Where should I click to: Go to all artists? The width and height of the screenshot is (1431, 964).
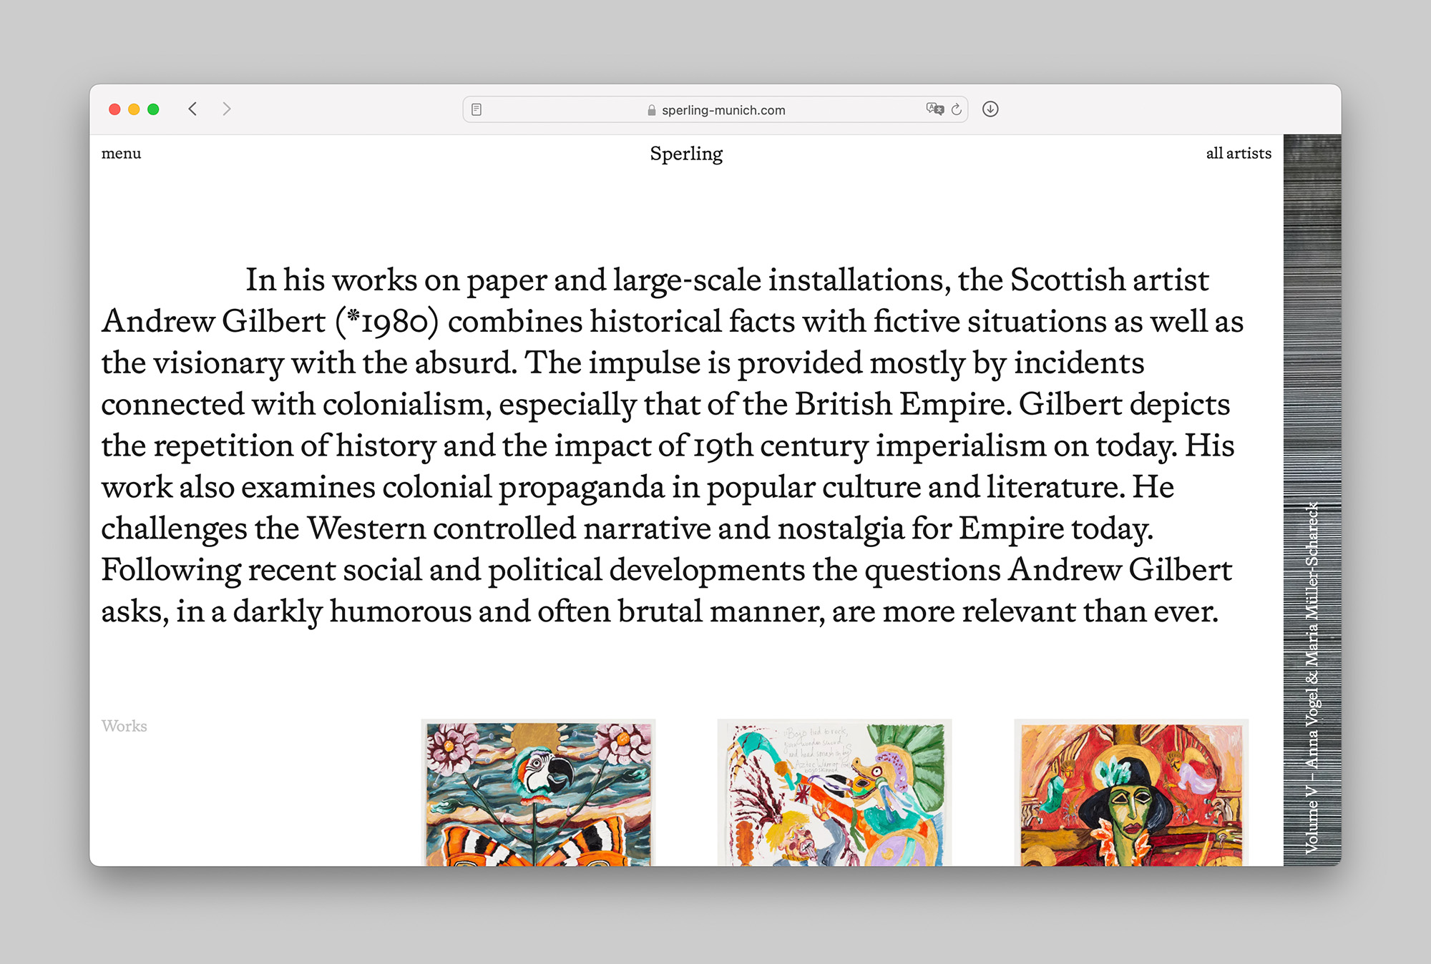(1238, 153)
